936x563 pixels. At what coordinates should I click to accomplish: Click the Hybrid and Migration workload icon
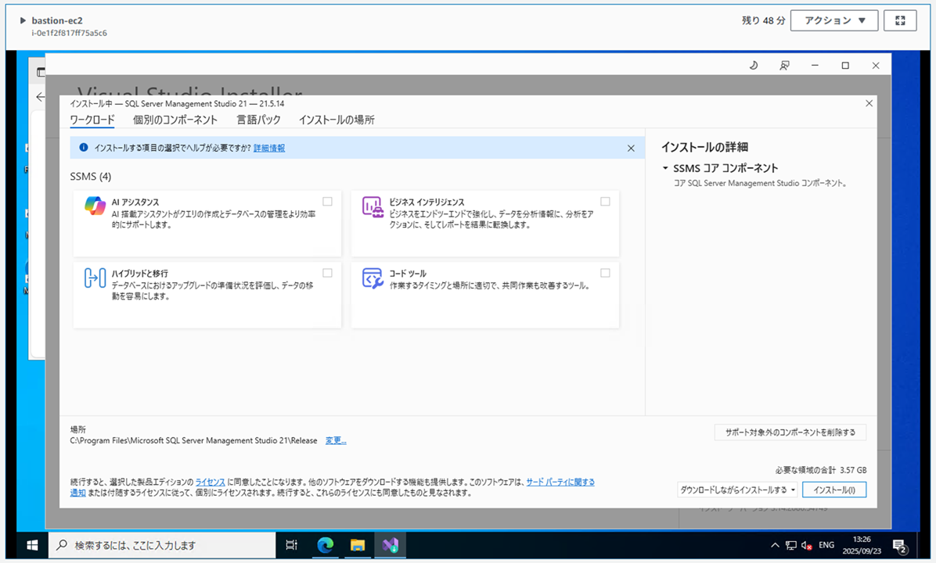point(95,278)
